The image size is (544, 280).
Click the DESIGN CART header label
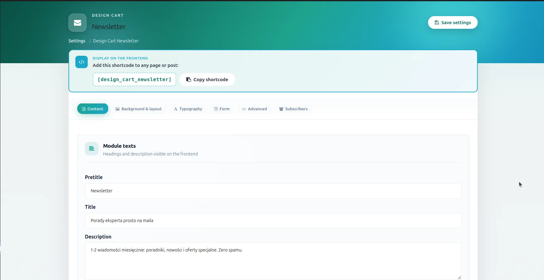pyautogui.click(x=108, y=15)
